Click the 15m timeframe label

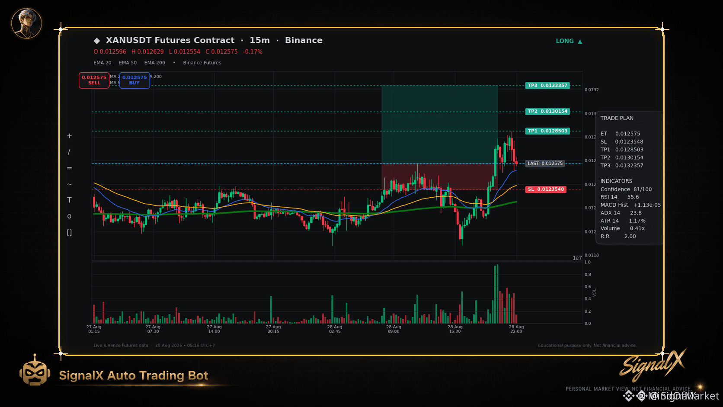click(x=259, y=40)
